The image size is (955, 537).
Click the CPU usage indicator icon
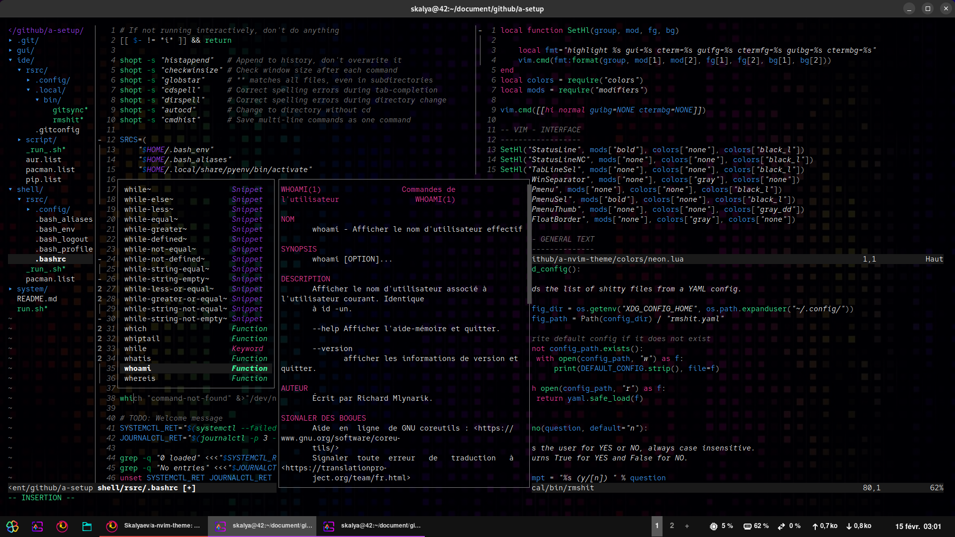click(714, 526)
